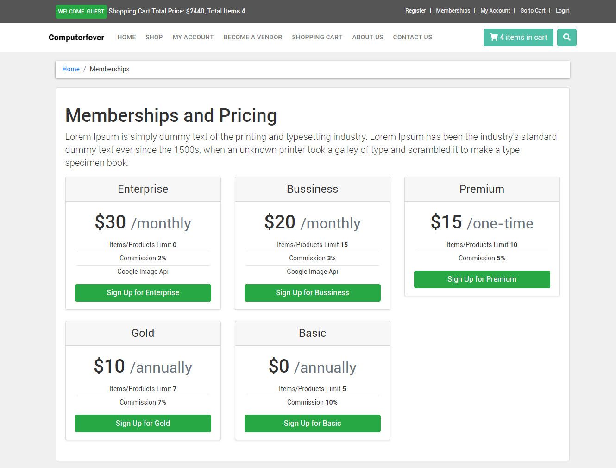Viewport: 616px width, 468px height.
Task: Click Sign Up for Enterprise button
Action: click(x=143, y=293)
